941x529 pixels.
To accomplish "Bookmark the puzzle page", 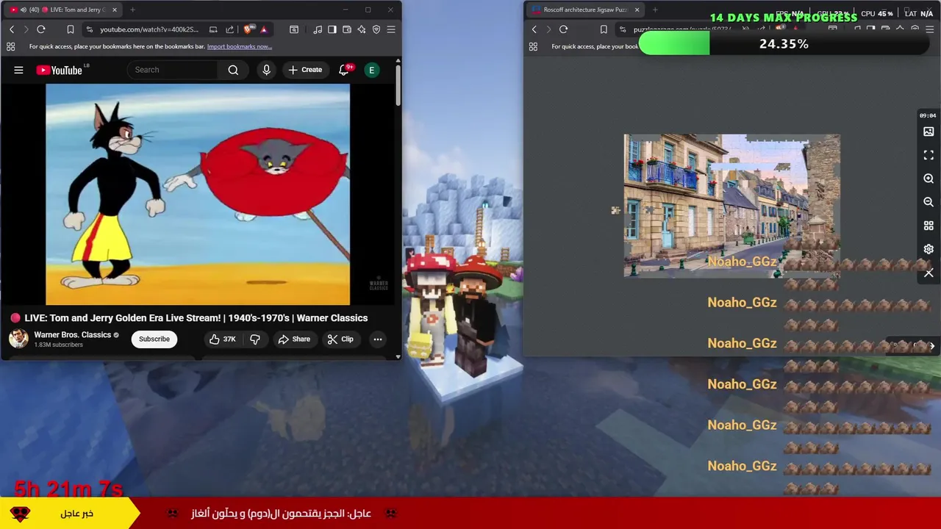I will (604, 29).
